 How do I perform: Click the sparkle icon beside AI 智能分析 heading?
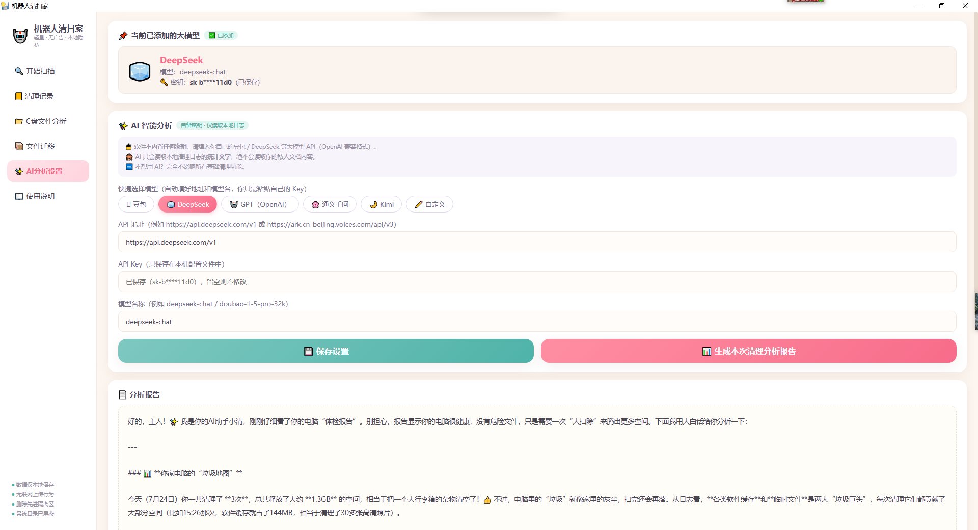coord(123,126)
